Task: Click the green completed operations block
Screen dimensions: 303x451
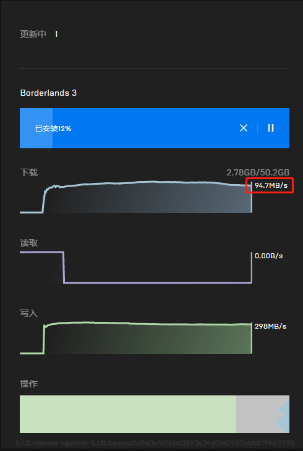Action: click(x=128, y=414)
